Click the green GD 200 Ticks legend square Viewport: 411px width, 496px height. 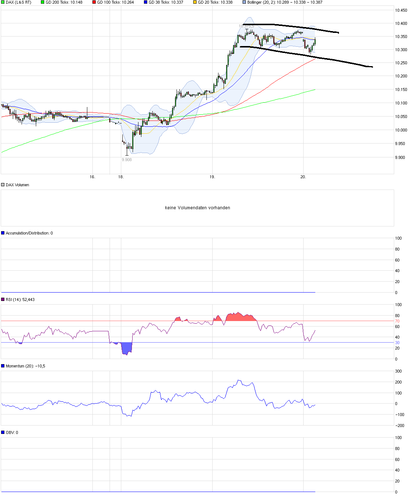pos(42,2)
